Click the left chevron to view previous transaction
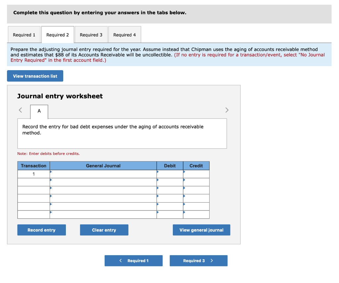Viewport: 339px width, 283px height. (x=20, y=110)
